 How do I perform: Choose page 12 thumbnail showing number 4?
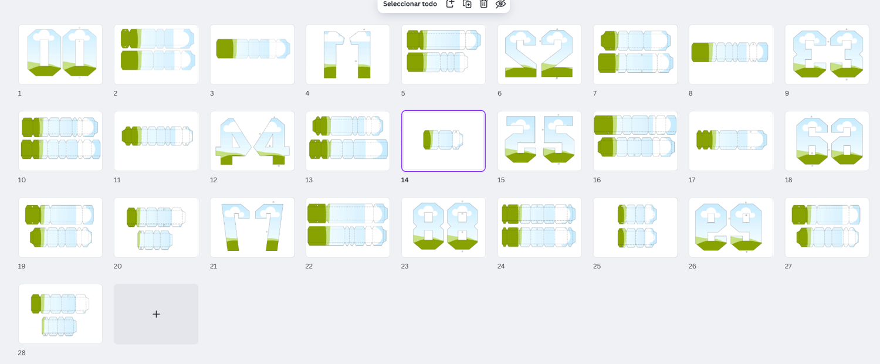click(252, 141)
